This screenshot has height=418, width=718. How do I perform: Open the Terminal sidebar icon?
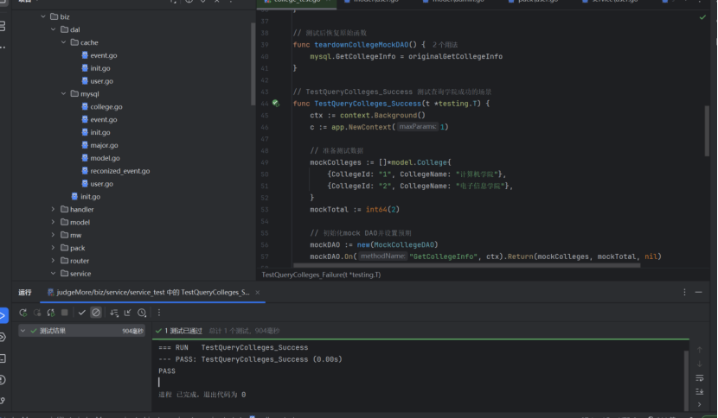click(3, 358)
